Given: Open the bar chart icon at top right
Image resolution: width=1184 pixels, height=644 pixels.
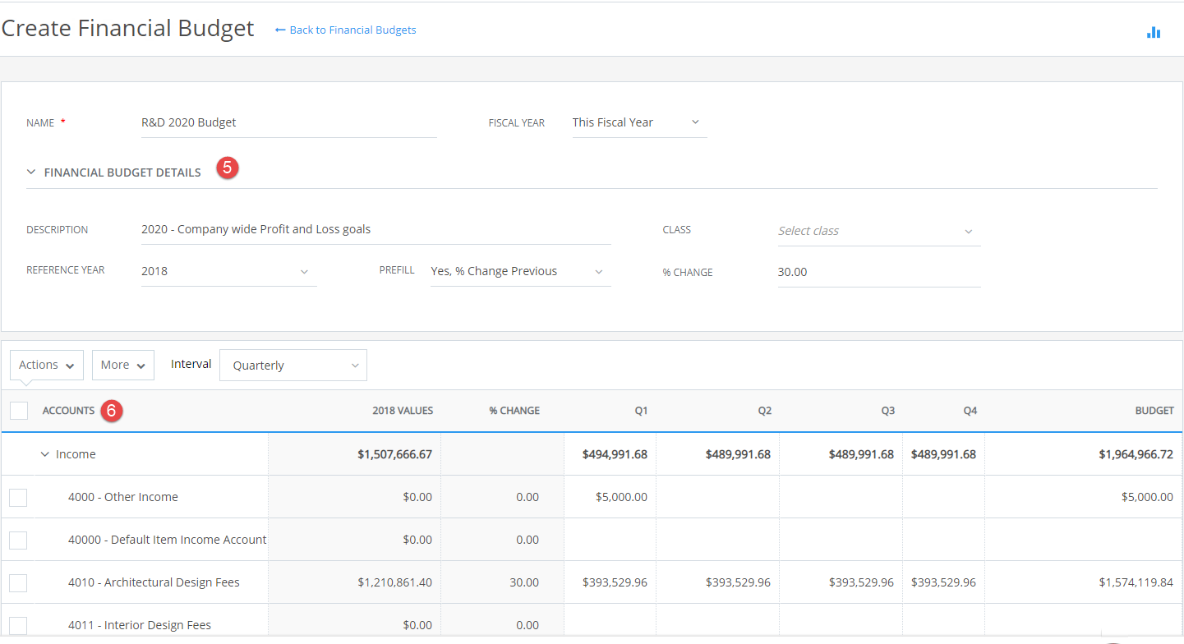Looking at the screenshot, I should point(1154,32).
